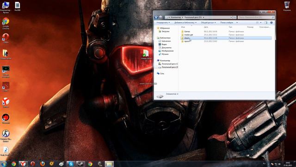The height and width of the screenshot is (167, 296).
Task: Open Yandex browser from the taskbar
Action: pos(23,164)
